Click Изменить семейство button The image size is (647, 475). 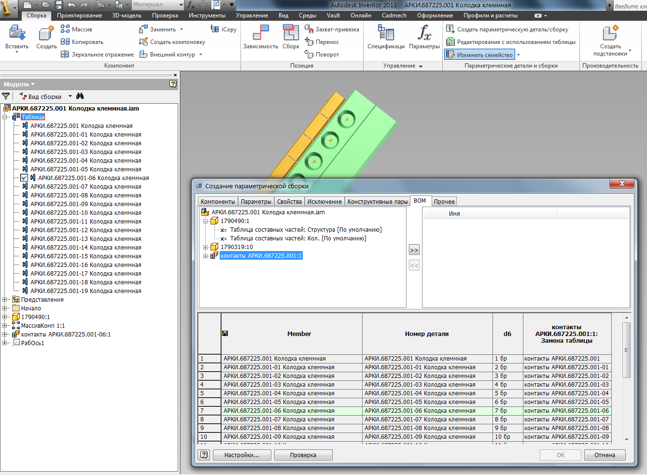(479, 55)
